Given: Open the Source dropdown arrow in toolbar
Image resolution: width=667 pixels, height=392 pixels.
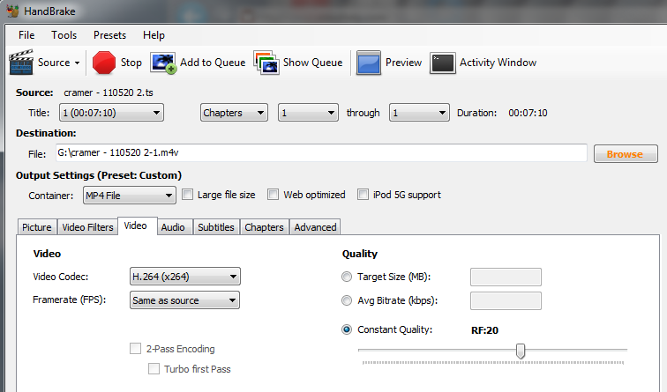Looking at the screenshot, I should pyautogui.click(x=77, y=63).
